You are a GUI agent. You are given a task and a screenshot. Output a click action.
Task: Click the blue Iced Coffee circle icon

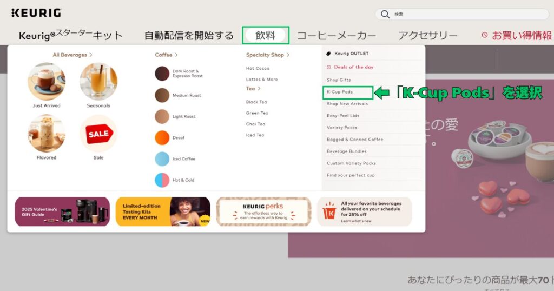tap(162, 159)
